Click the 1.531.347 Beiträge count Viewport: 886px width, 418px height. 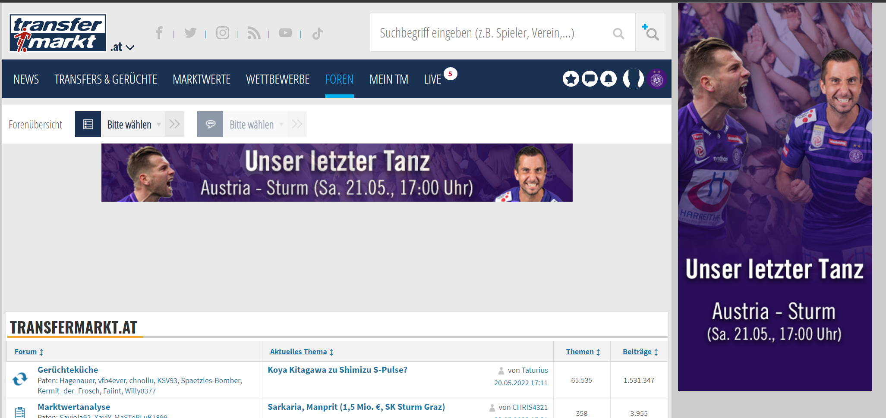click(639, 380)
